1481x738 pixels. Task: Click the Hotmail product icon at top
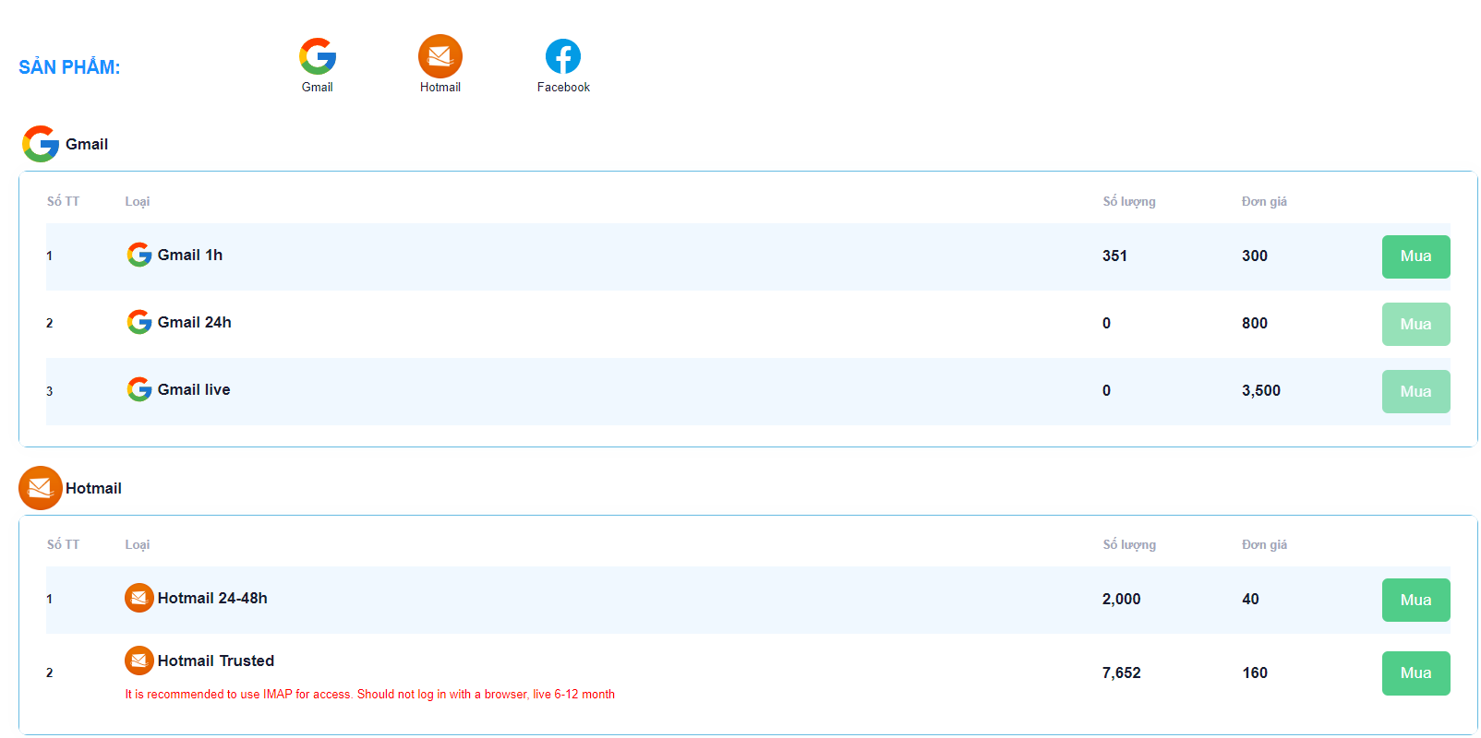(440, 56)
